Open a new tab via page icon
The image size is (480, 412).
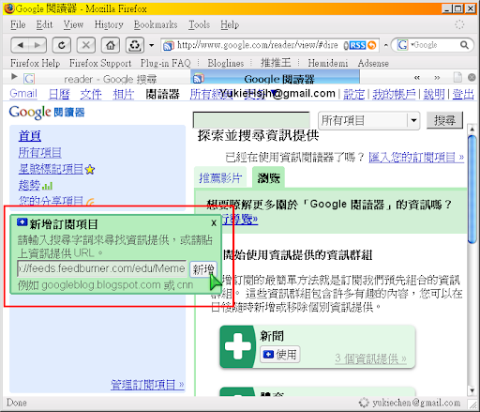click(x=457, y=77)
